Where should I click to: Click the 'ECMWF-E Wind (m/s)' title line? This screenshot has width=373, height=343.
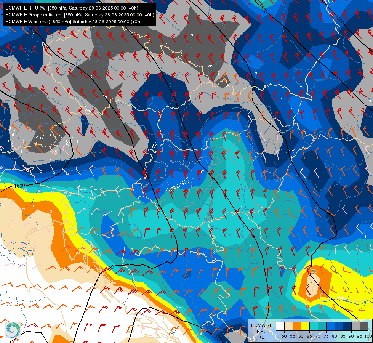(x=74, y=22)
